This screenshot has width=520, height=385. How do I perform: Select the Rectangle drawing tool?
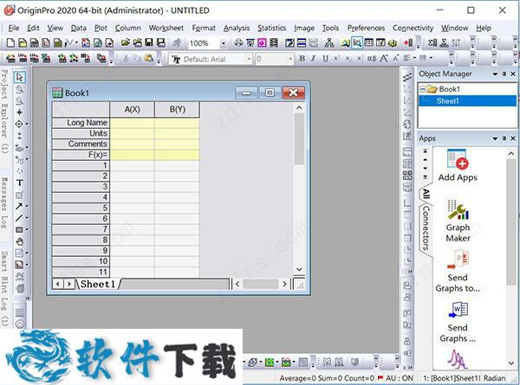[x=19, y=230]
